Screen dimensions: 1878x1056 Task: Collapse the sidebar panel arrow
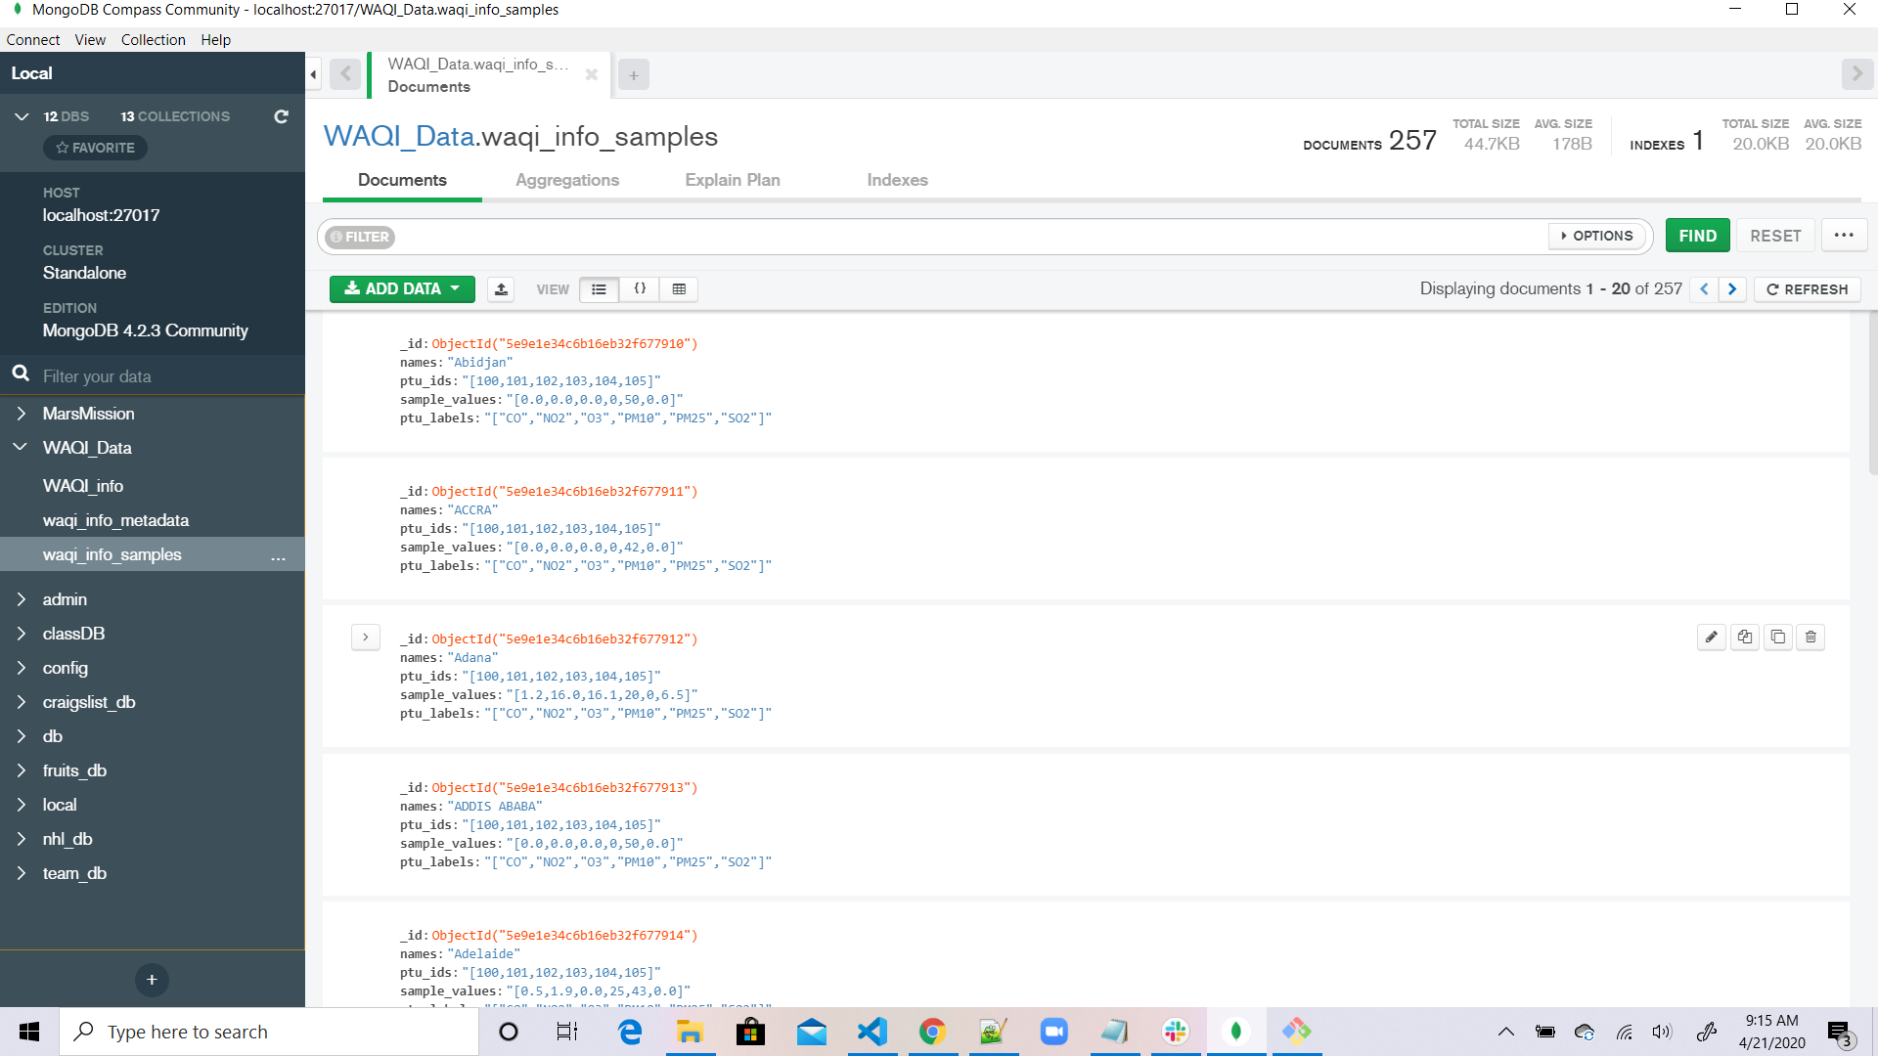[x=313, y=74]
